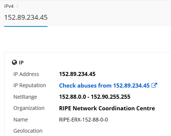
Task: Click the Geolocation field label
Action: click(x=28, y=131)
